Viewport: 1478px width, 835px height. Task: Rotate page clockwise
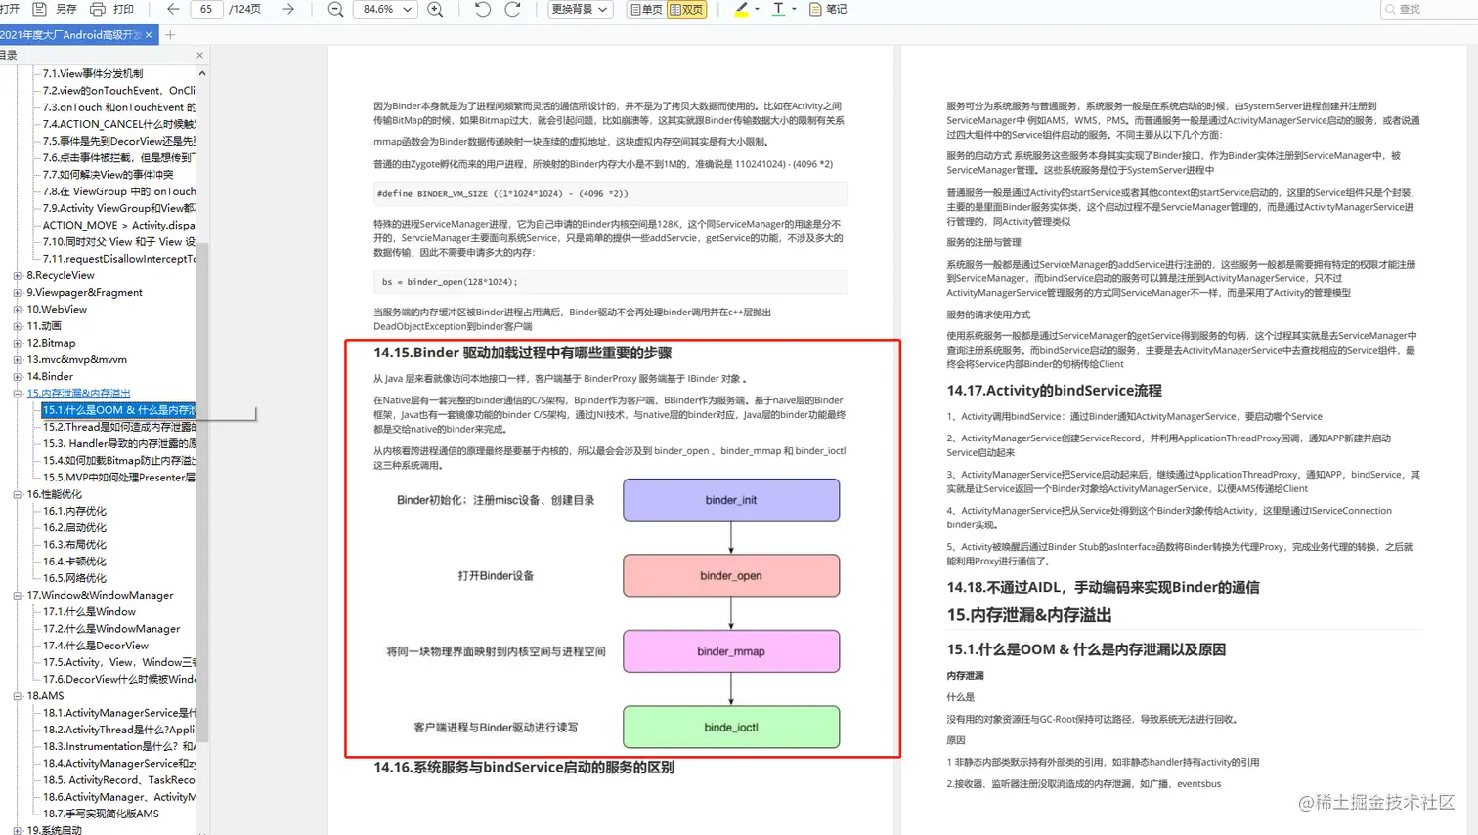coord(512,9)
